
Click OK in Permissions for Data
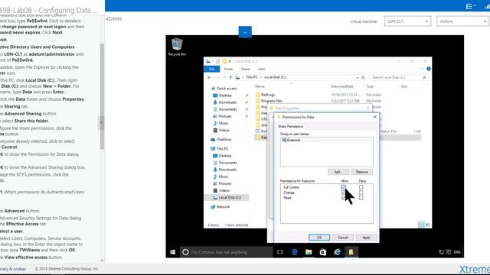click(x=319, y=238)
